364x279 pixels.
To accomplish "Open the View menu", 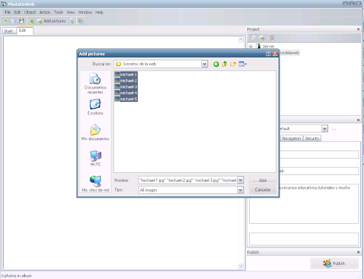I will pyautogui.click(x=71, y=13).
